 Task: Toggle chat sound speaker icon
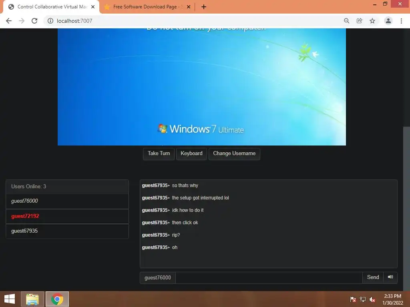pyautogui.click(x=390, y=277)
